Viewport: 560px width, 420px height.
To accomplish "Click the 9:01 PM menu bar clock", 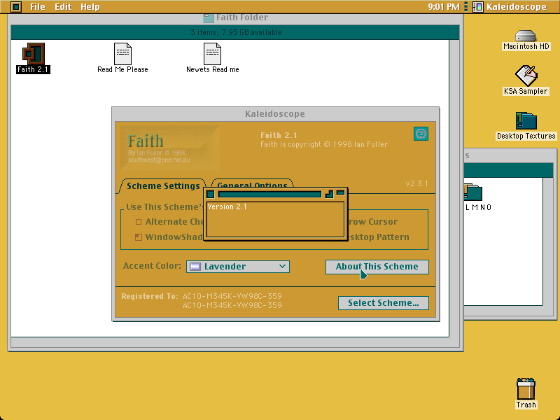I will 444,7.
